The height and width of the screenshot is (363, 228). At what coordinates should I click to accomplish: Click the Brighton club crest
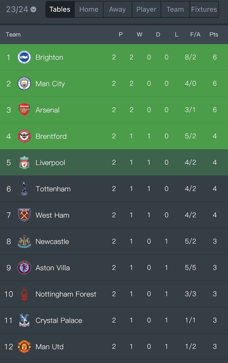click(24, 57)
